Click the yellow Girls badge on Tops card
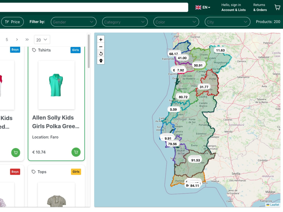Screen dimensions: 283x212 point(76,172)
